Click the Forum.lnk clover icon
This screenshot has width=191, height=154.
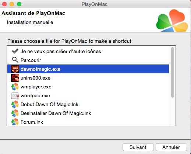pyautogui.click(x=15, y=122)
